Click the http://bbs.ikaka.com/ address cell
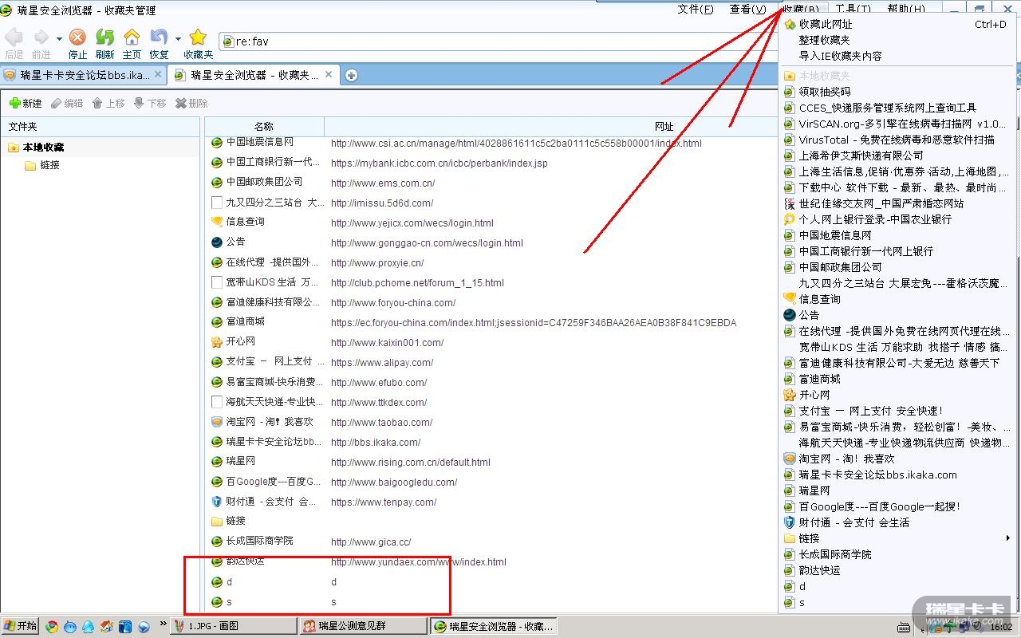 tap(376, 443)
